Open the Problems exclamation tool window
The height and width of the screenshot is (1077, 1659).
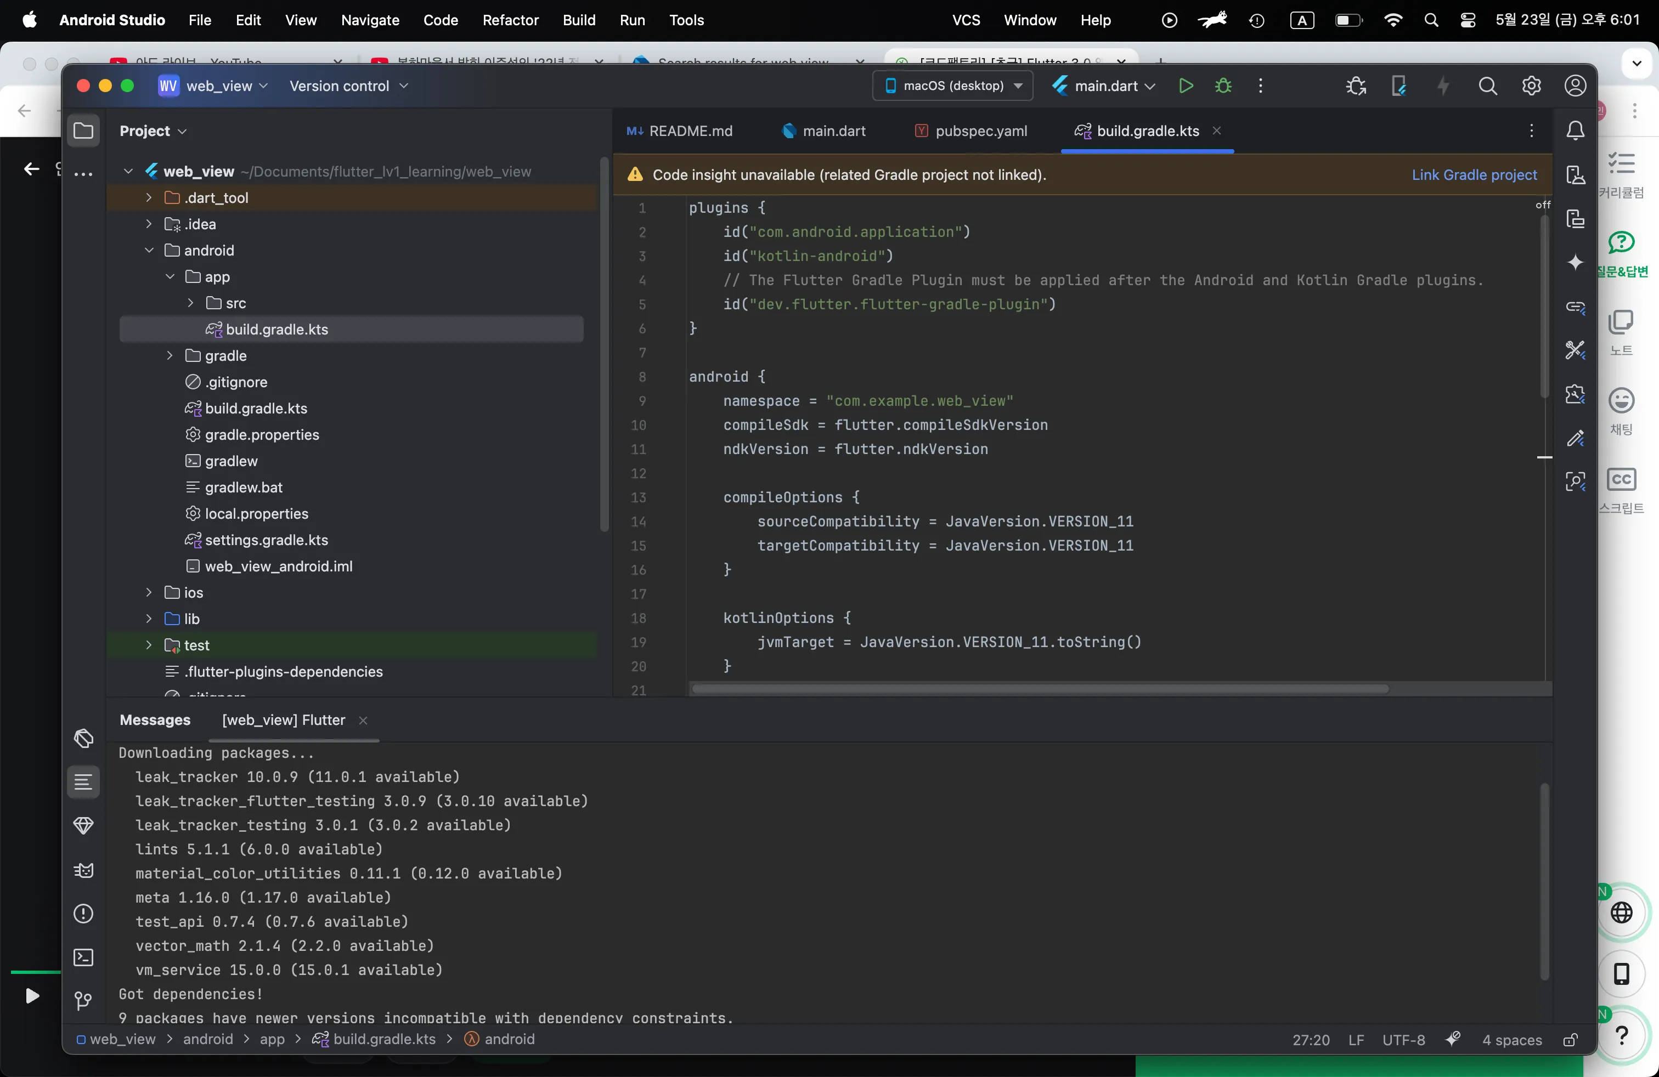(83, 914)
